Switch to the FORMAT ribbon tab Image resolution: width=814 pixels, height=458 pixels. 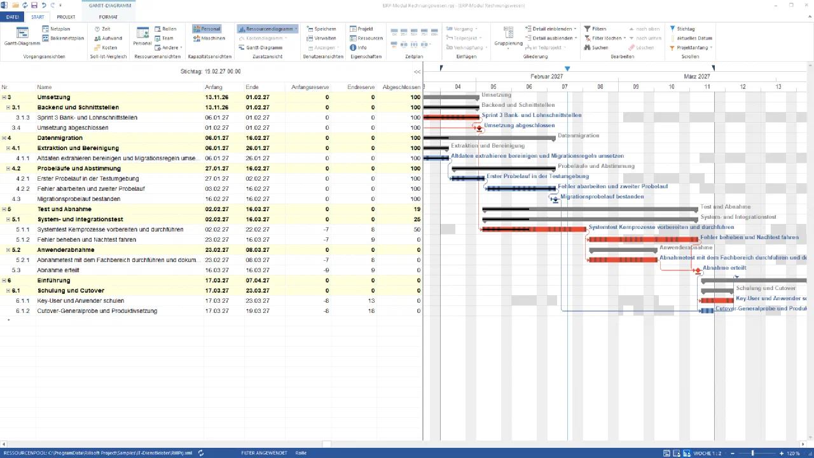click(x=108, y=17)
